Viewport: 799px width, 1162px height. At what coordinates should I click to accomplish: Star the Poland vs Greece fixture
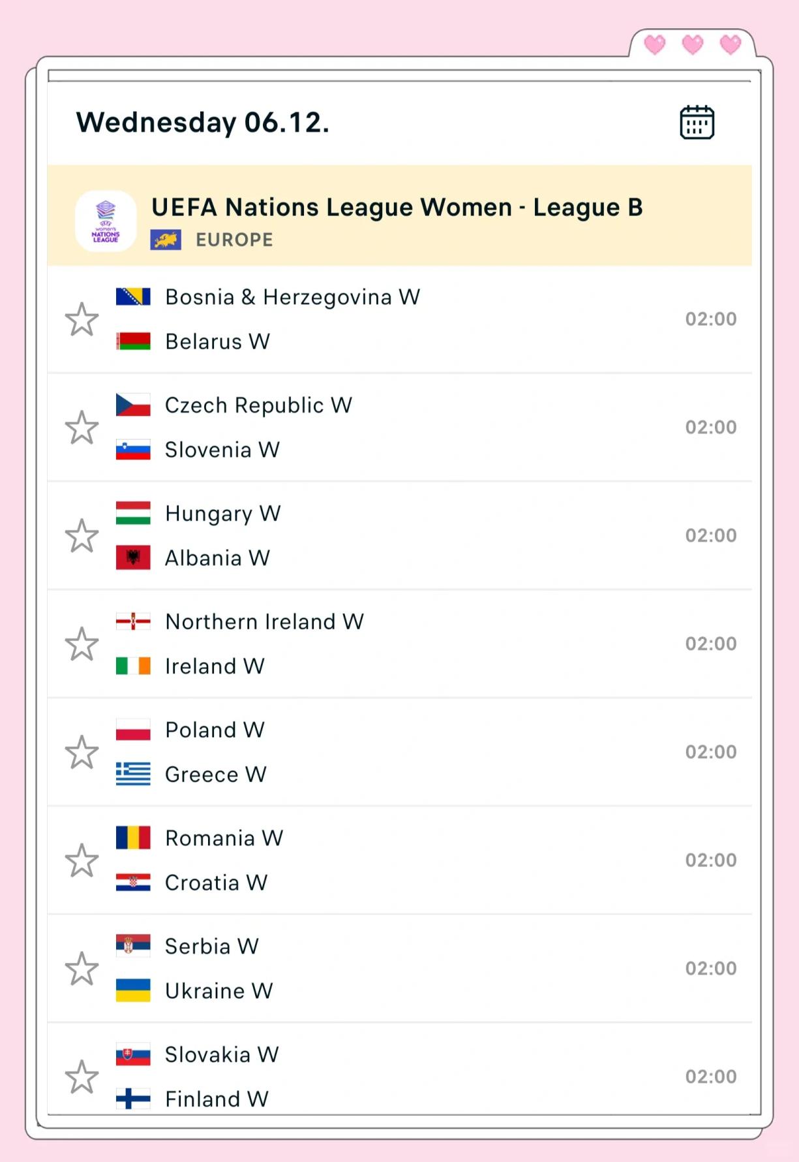82,752
